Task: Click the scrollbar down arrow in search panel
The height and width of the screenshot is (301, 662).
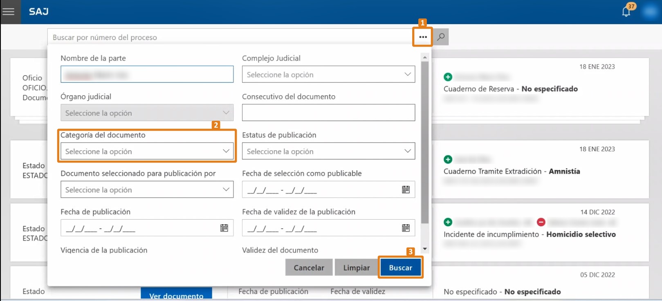Action: (425, 249)
